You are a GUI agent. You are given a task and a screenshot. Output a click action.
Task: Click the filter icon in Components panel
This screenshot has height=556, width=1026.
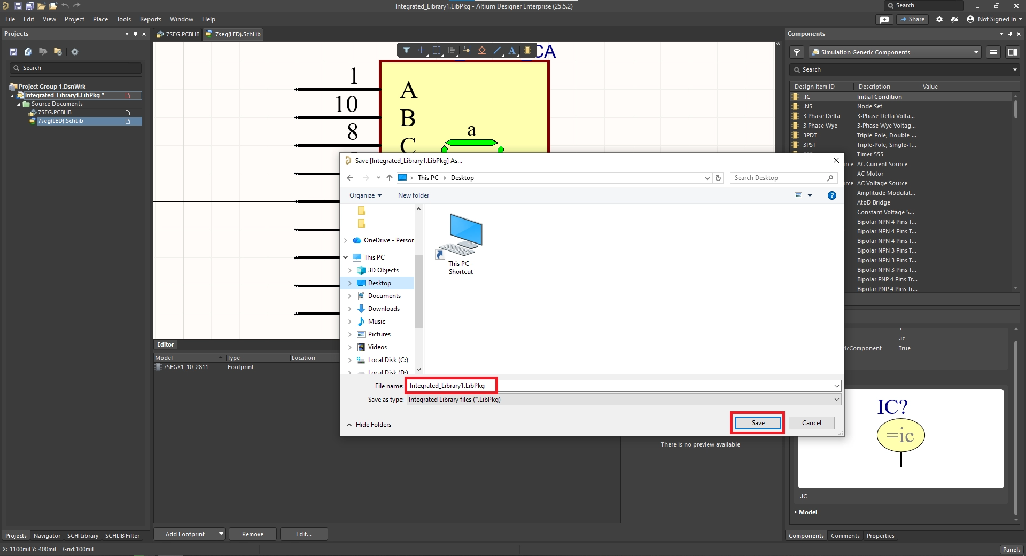pyautogui.click(x=797, y=52)
